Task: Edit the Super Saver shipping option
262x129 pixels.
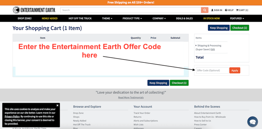Action: tap(213, 49)
